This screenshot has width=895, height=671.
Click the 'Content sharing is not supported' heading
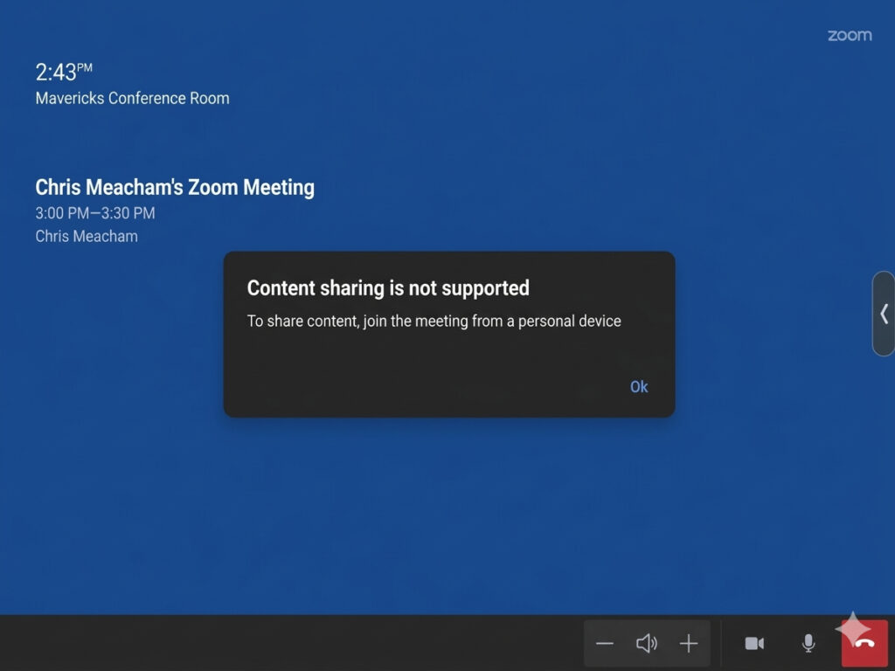[x=388, y=288]
